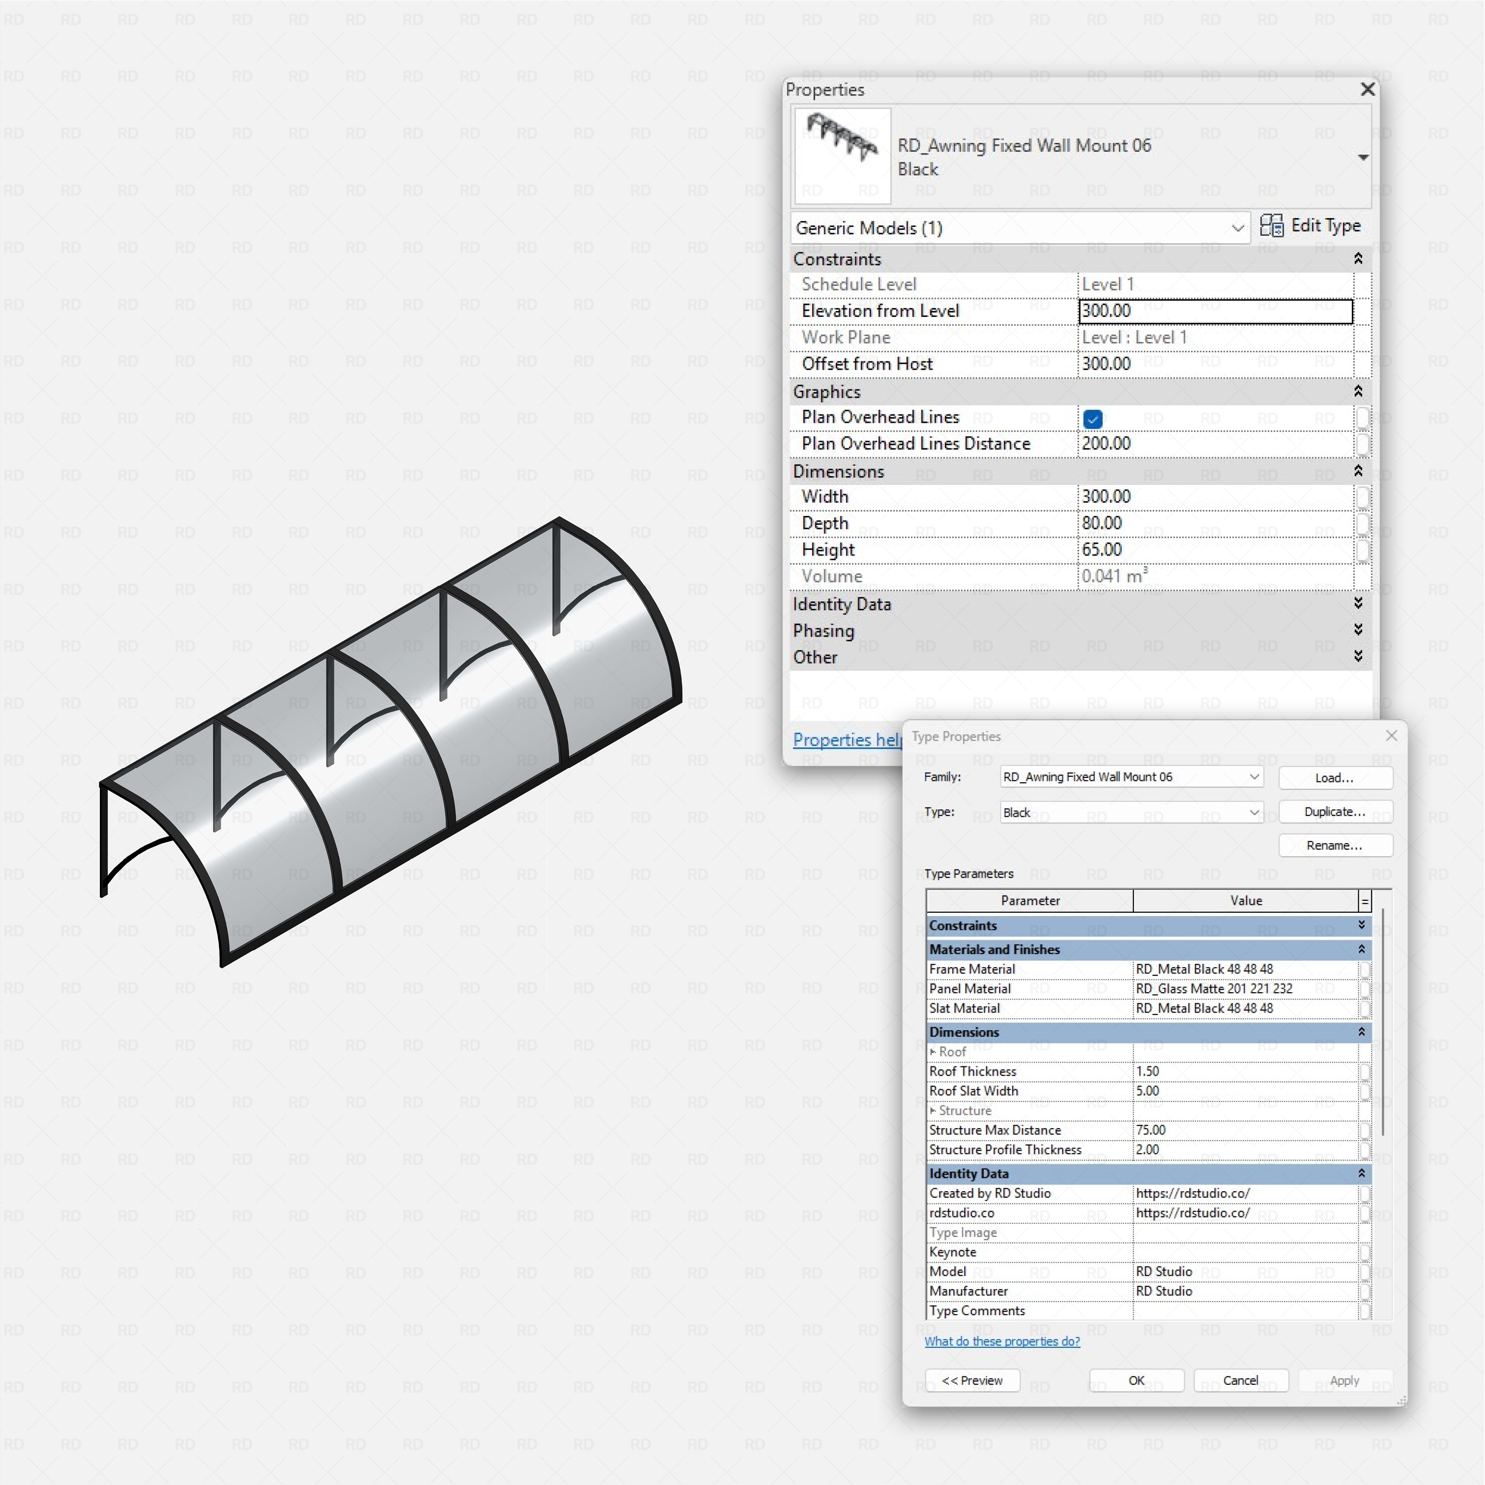Collapse the Materials and Finishes group
This screenshot has width=1485, height=1485.
click(1361, 949)
